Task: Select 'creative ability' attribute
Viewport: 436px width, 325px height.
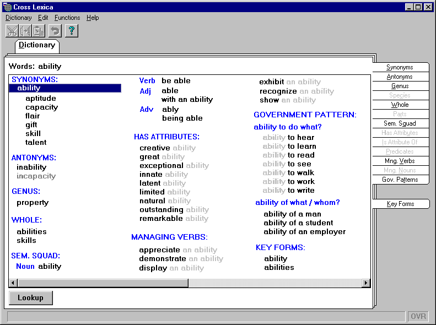Action: click(168, 148)
